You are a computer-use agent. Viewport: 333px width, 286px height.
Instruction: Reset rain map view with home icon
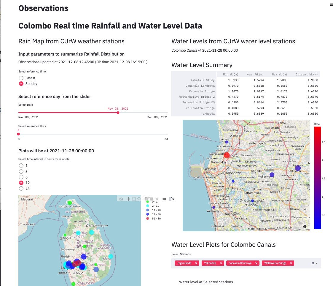157,199
